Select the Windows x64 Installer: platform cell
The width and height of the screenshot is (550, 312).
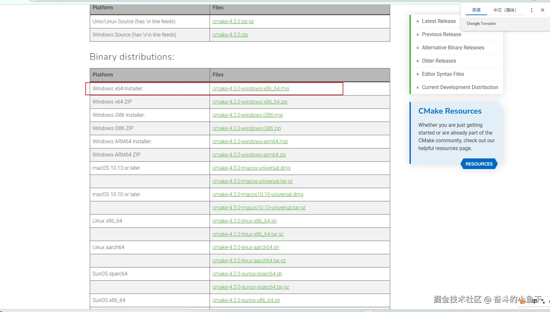150,89
